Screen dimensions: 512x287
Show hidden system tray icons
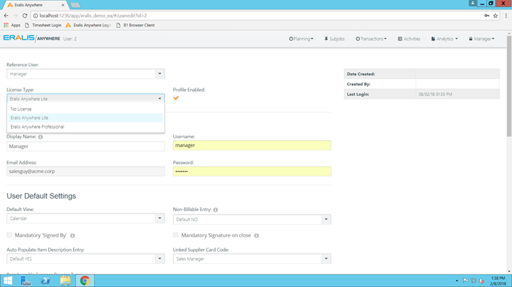[x=457, y=280]
